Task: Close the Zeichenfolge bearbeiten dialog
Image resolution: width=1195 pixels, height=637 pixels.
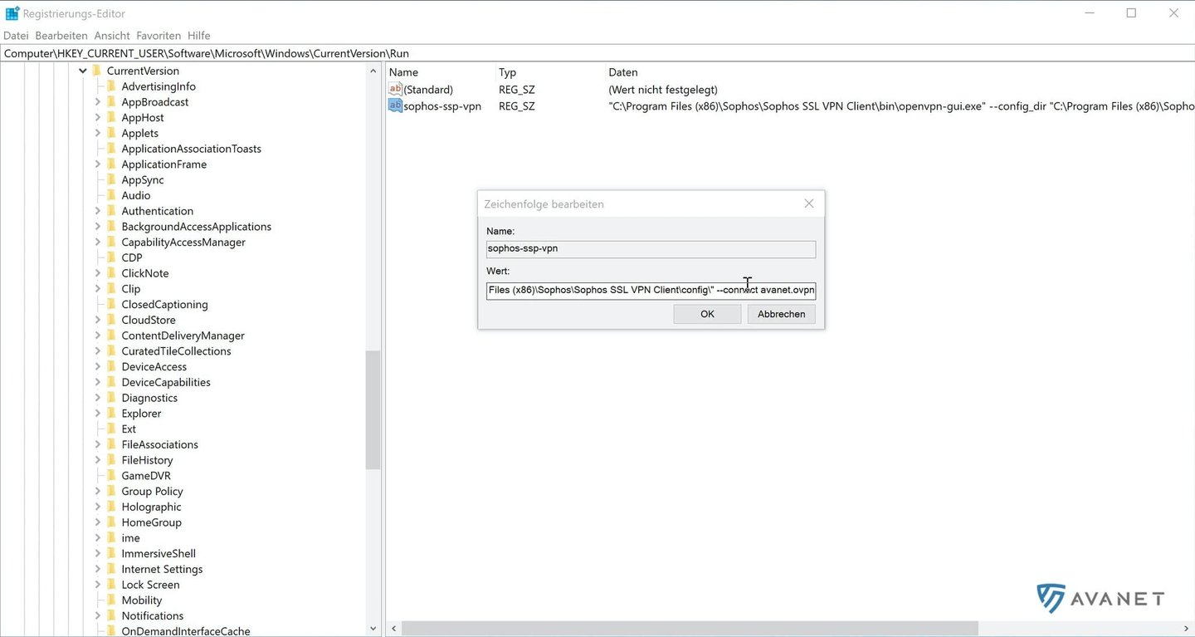Action: 809,203
